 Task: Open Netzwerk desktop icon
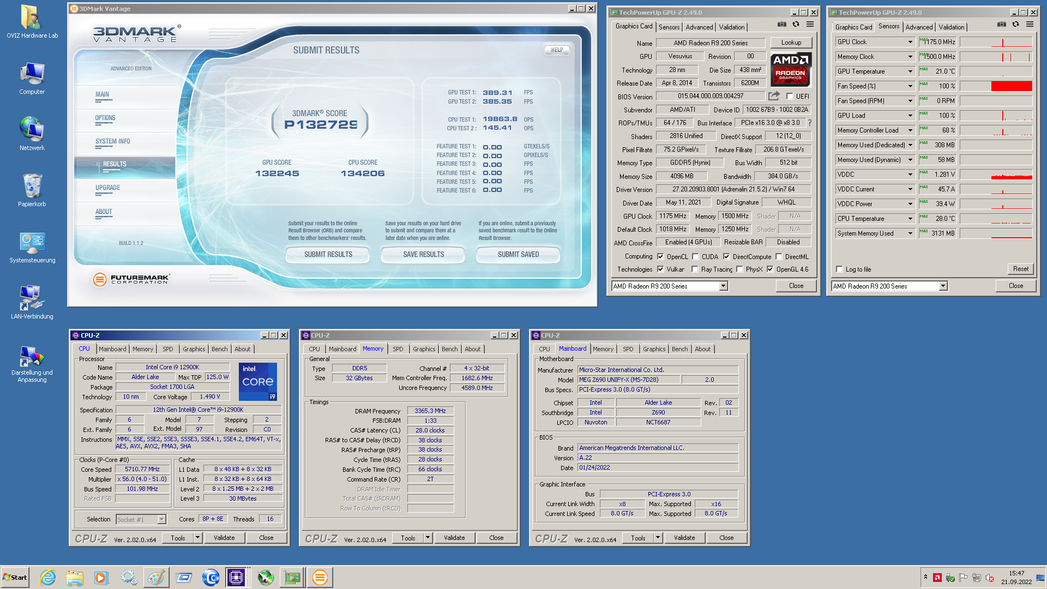click(32, 134)
